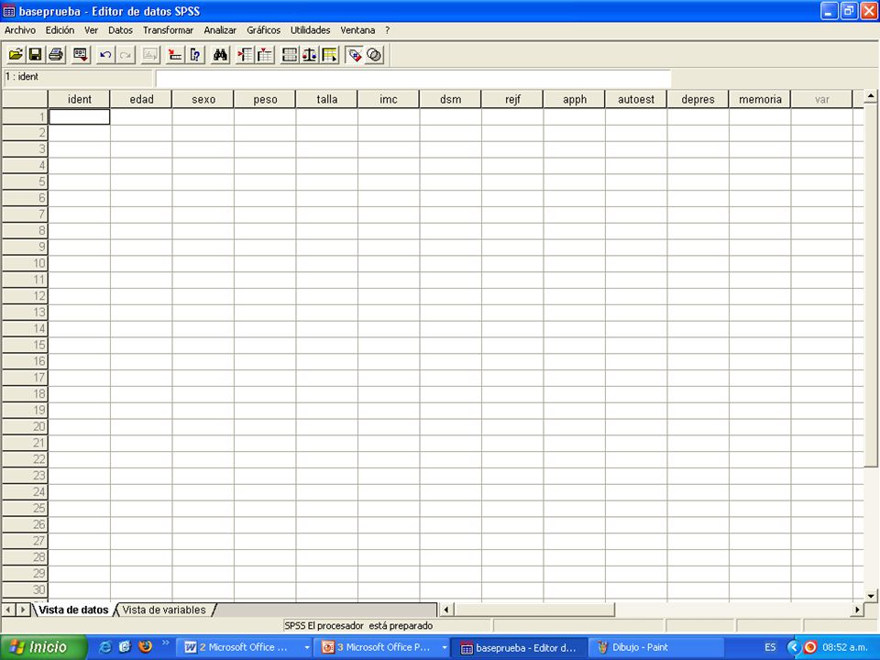The width and height of the screenshot is (880, 660).
Task: Select the talla column header
Action: (326, 99)
